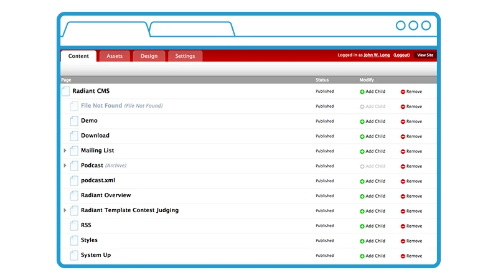Remove the Styles page
498x280 pixels.
(411, 241)
